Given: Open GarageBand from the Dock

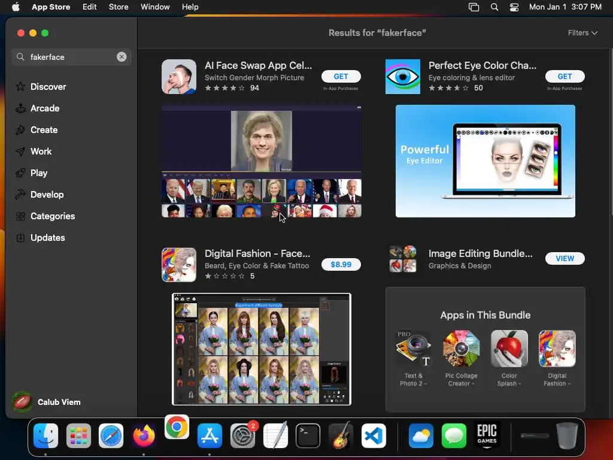Looking at the screenshot, I should click(341, 435).
